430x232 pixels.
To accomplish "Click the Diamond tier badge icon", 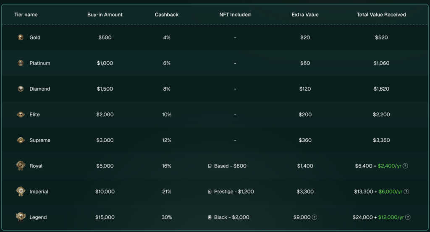I will 21,89.
